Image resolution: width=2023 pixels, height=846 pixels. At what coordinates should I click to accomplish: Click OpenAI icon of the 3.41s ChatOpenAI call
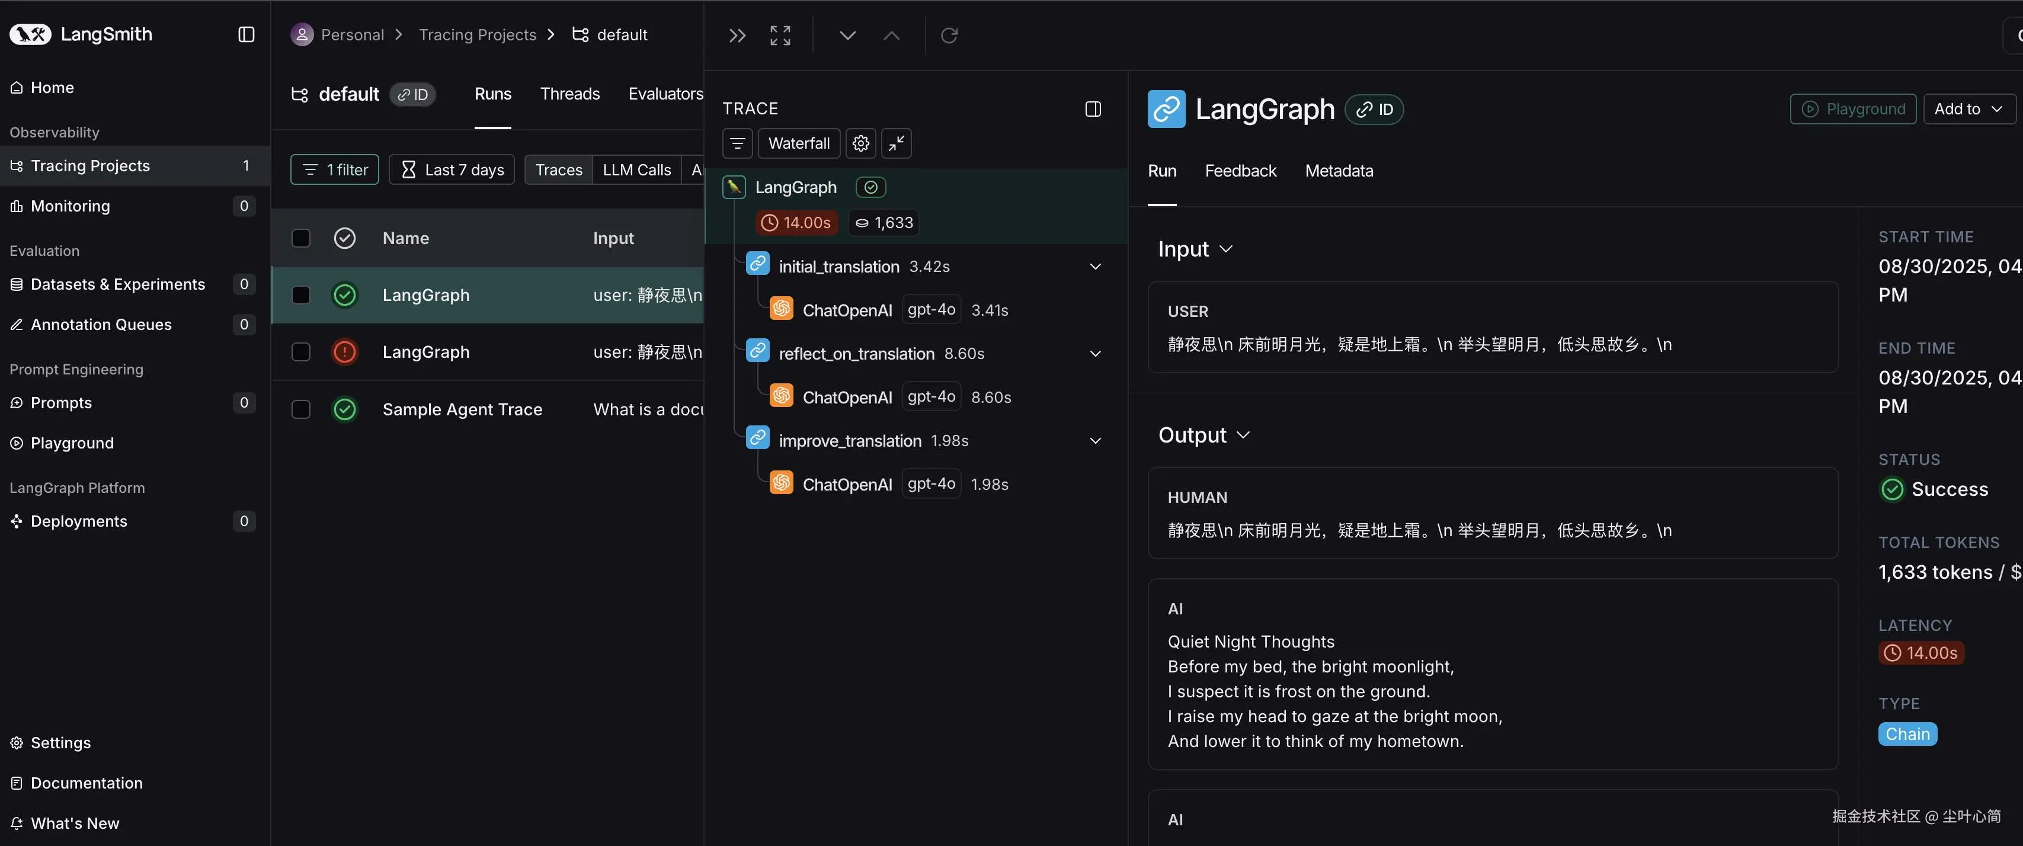pos(780,309)
